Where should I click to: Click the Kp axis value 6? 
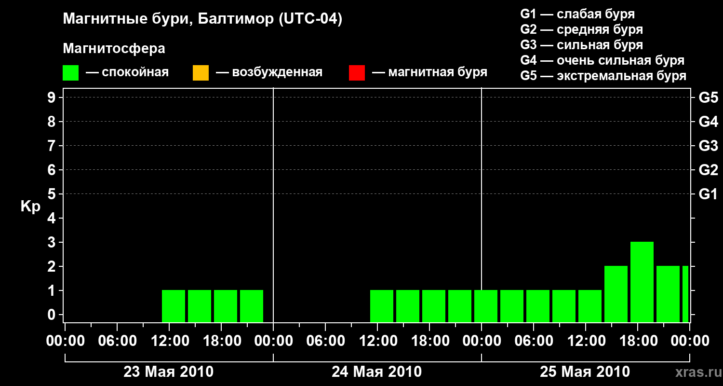click(53, 170)
